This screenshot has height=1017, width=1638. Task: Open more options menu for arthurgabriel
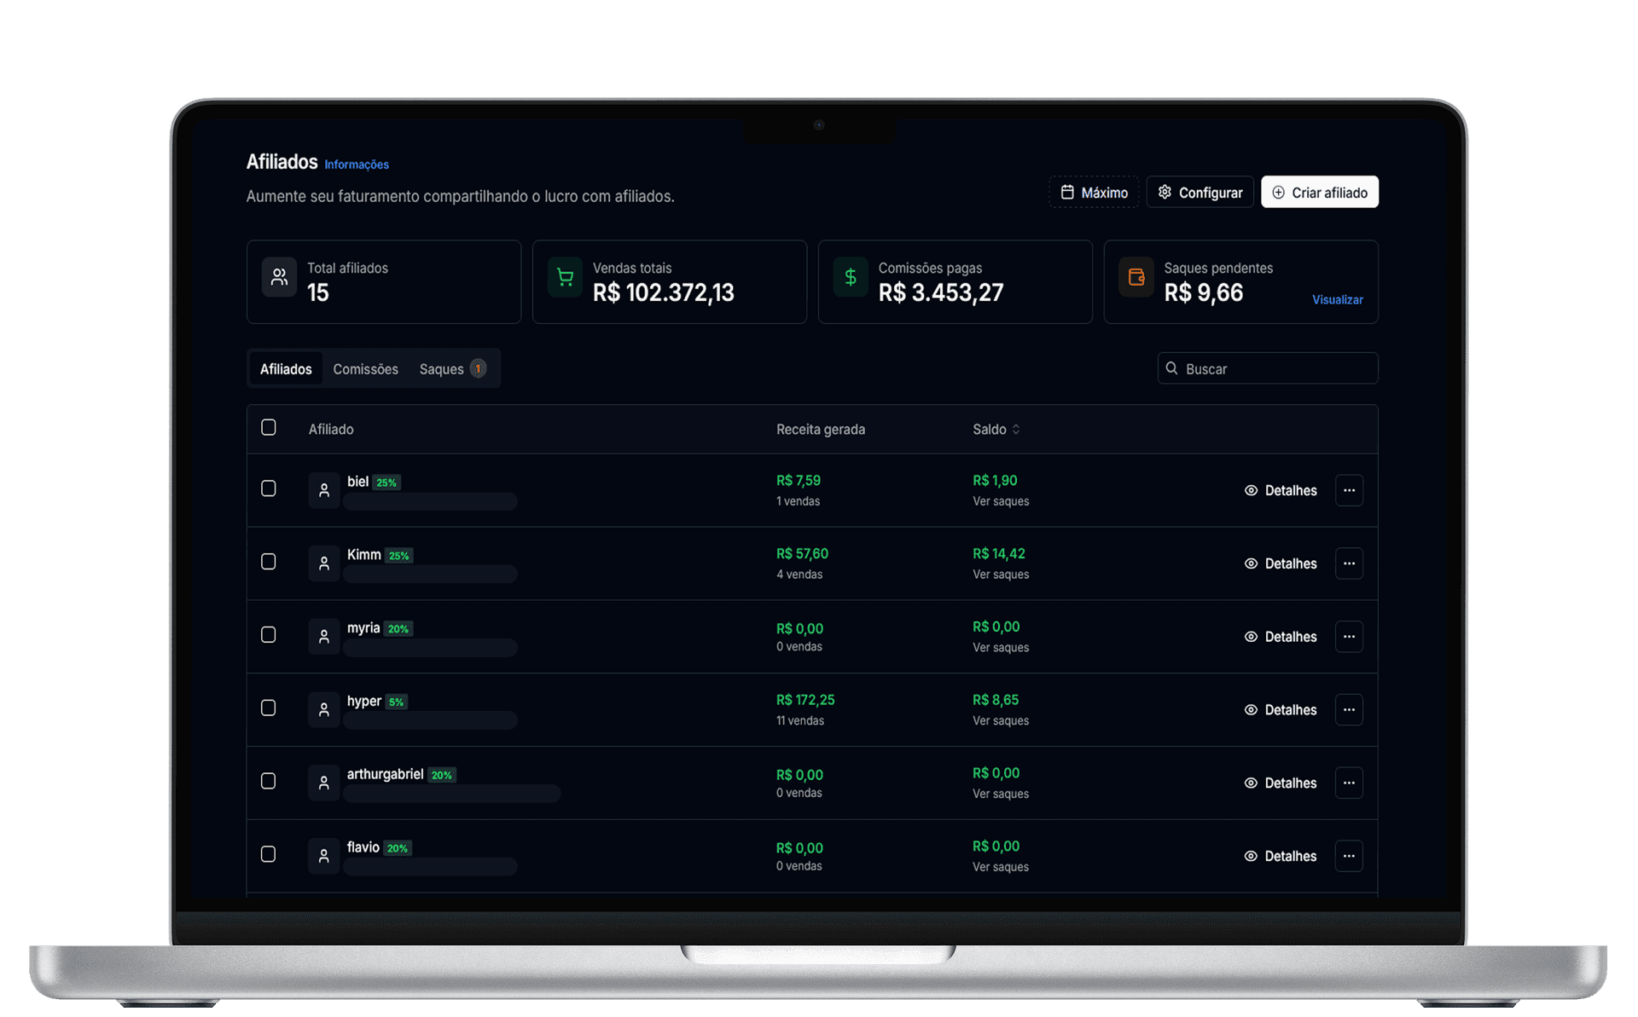pyautogui.click(x=1349, y=783)
